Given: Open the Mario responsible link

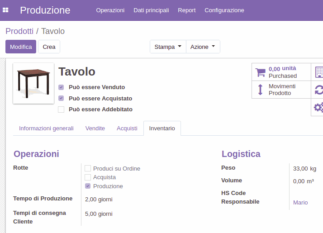Looking at the screenshot, I should tap(300, 203).
